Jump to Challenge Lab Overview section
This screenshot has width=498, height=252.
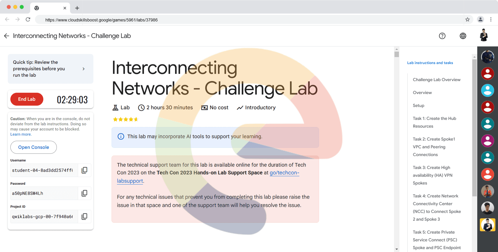pyautogui.click(x=437, y=80)
